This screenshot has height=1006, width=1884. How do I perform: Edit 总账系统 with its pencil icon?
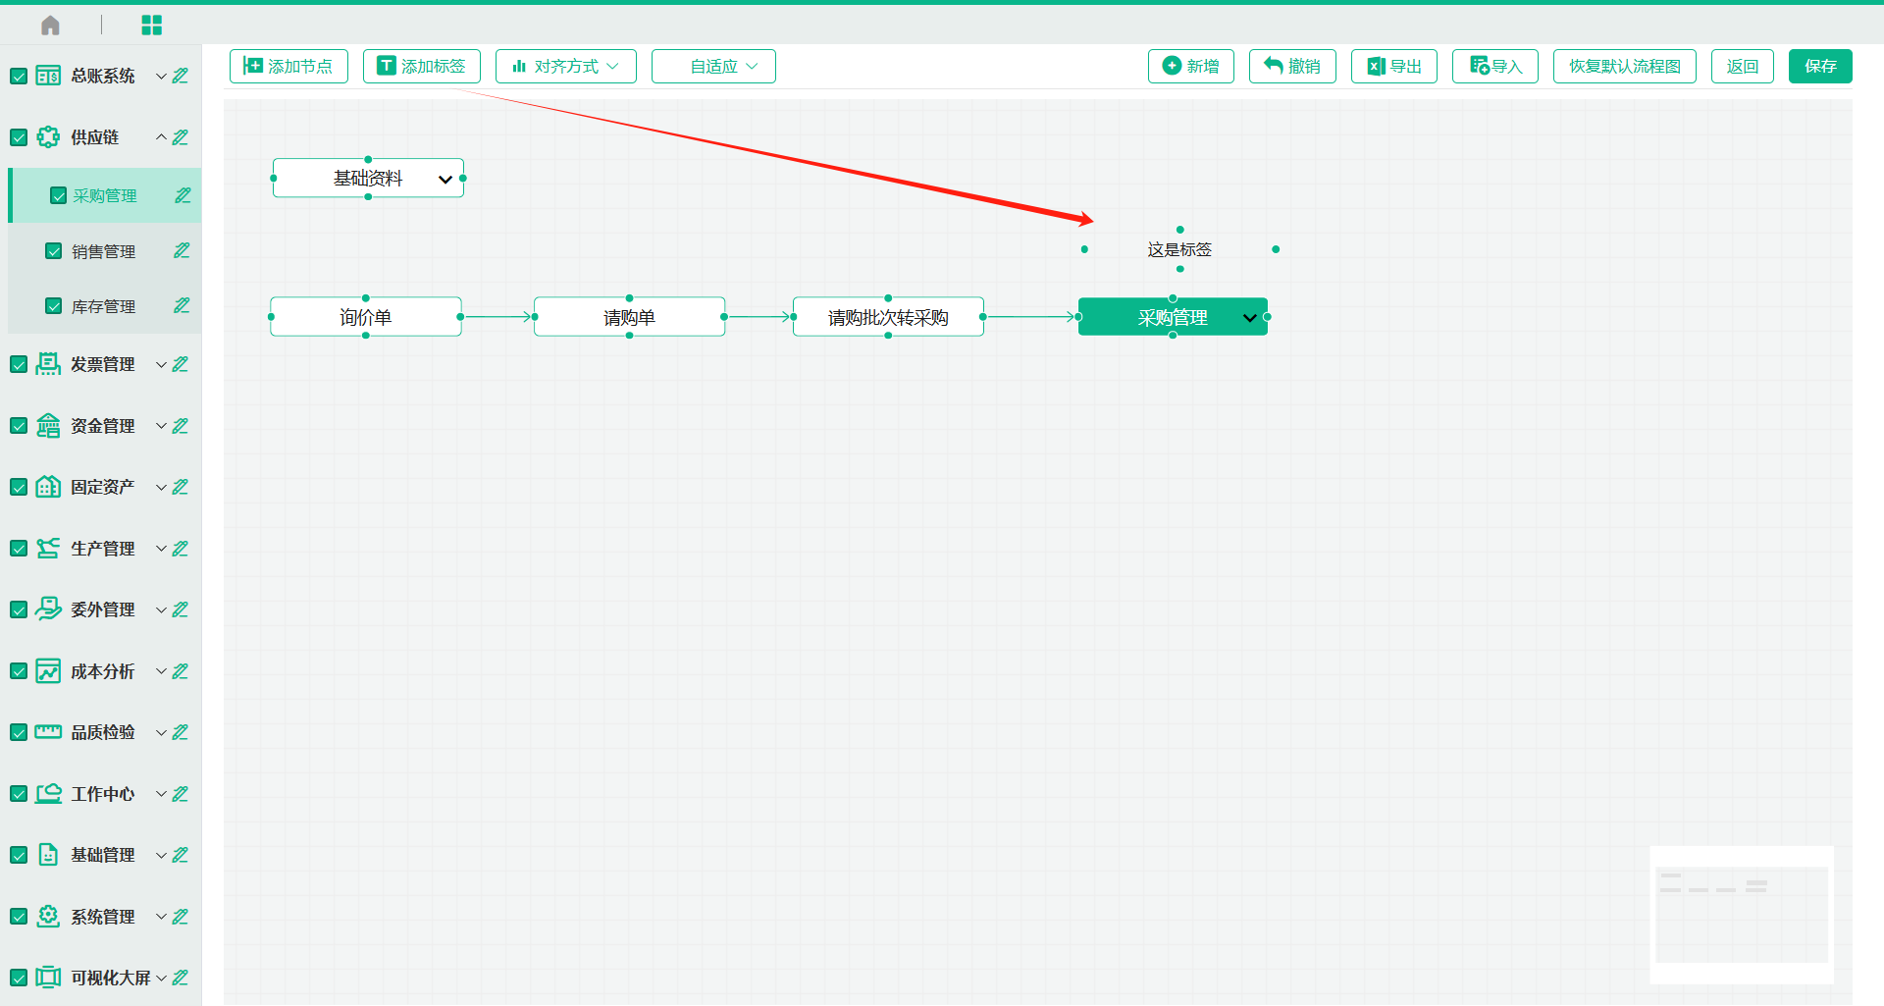point(181,76)
